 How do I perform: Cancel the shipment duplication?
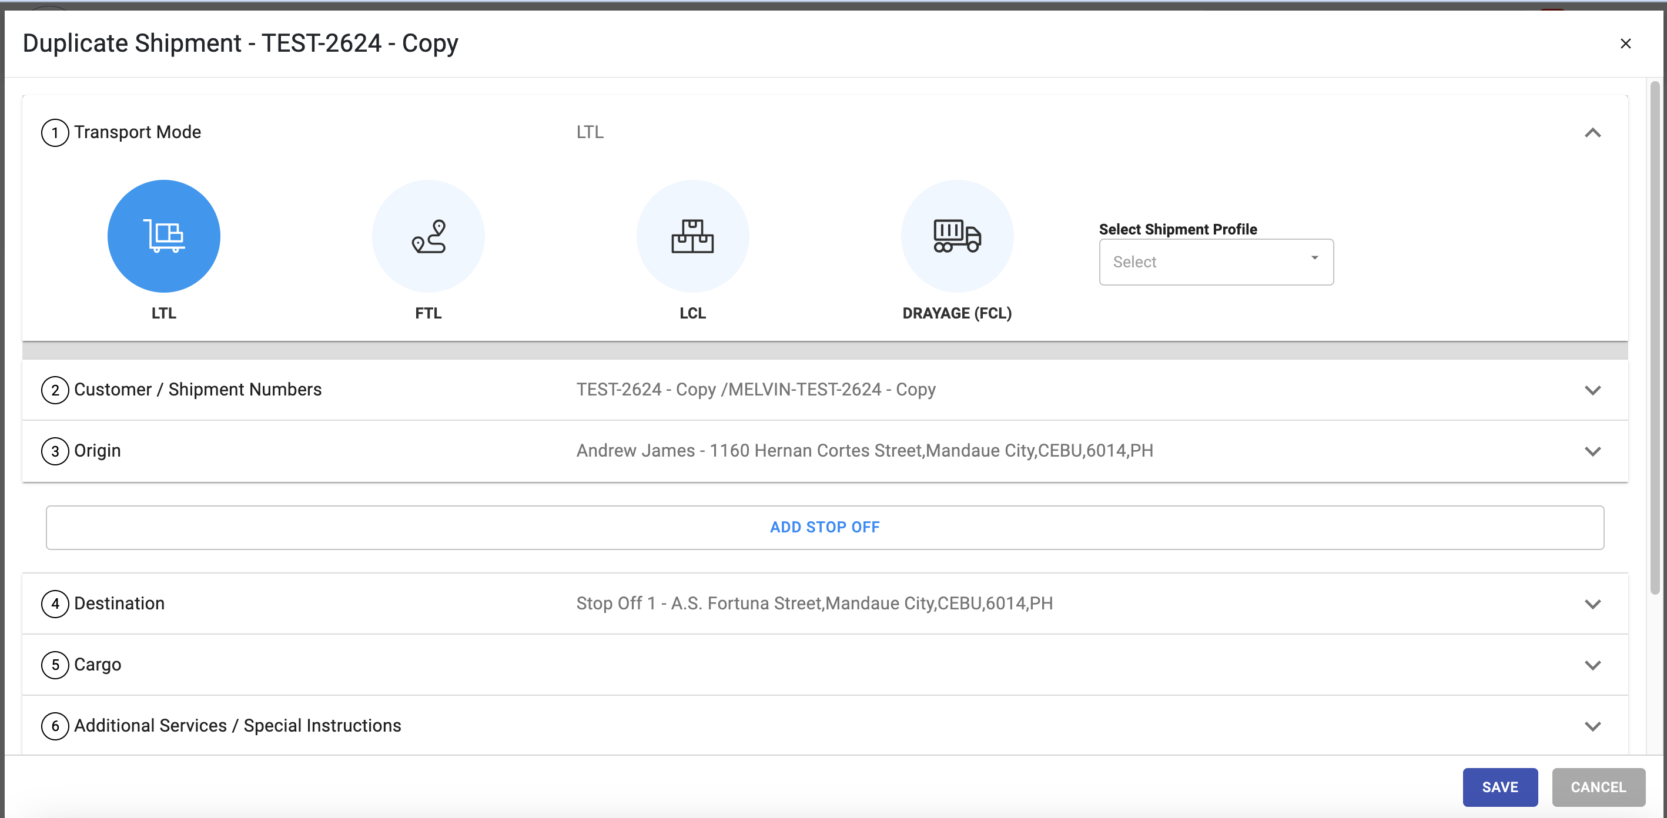pyautogui.click(x=1598, y=787)
